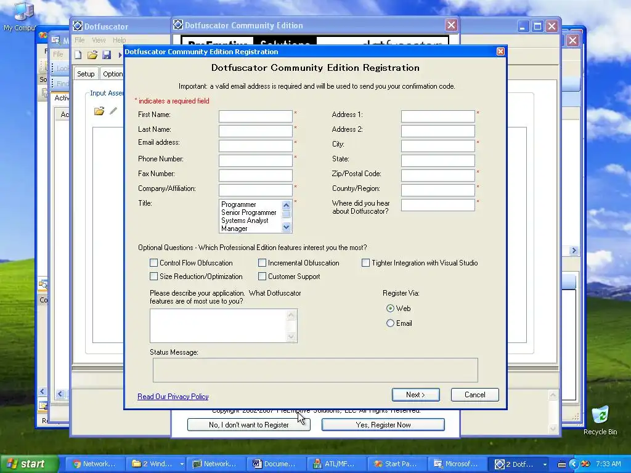Image resolution: width=631 pixels, height=473 pixels.
Task: Open the Help menu in Dotfuscator window
Action: [x=119, y=40]
